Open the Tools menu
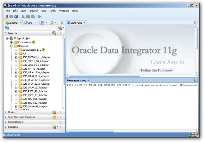 click(x=52, y=11)
